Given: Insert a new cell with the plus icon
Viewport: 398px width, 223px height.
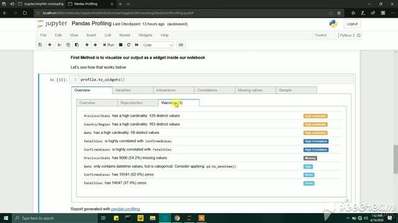Looking at the screenshot, I should point(50,45).
